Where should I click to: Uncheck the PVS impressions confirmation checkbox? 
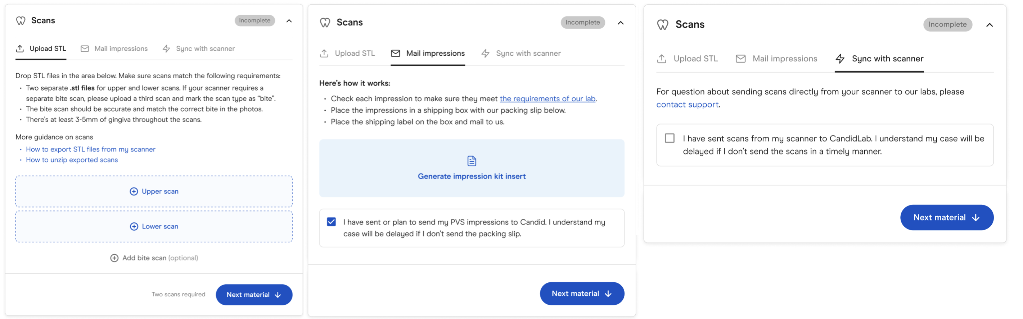coord(331,222)
